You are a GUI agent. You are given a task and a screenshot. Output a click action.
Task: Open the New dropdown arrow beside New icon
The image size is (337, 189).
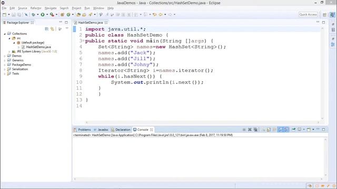pyautogui.click(x=9, y=15)
